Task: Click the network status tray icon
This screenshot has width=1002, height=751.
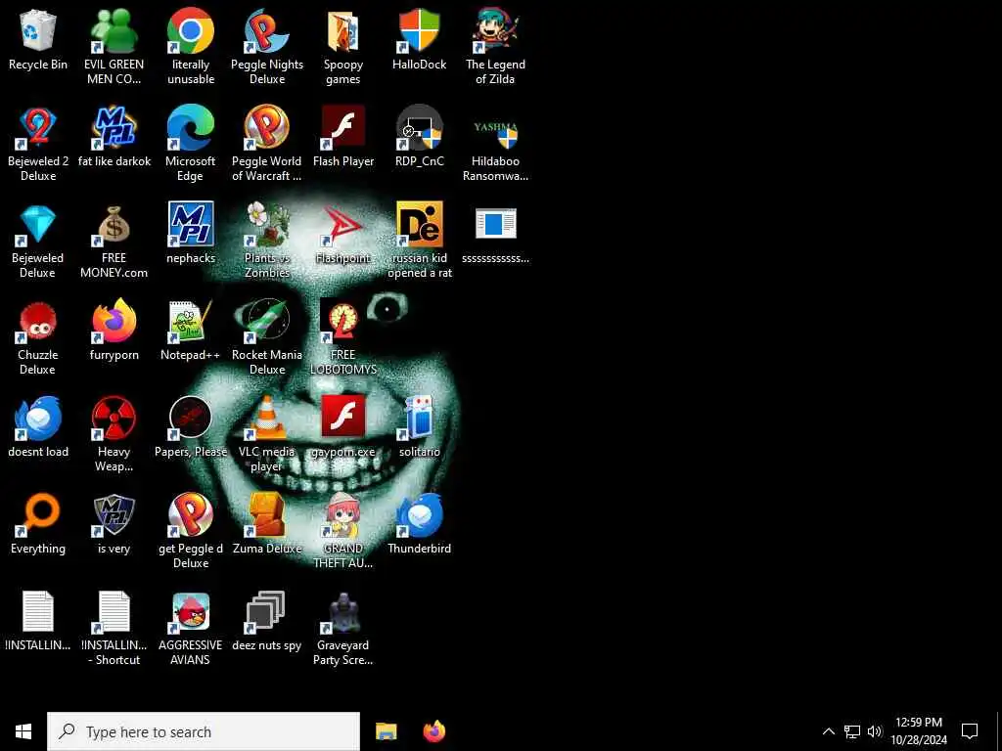Action: (x=852, y=731)
